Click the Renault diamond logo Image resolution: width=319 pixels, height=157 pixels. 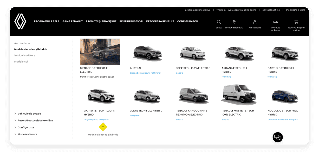[x=20, y=21]
